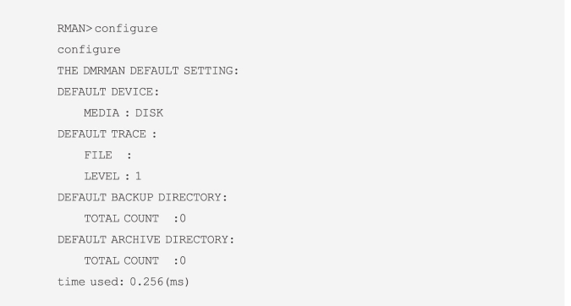Click the (ms) unit text
Image resolution: width=571 pixels, height=306 pixels.
tap(177, 282)
